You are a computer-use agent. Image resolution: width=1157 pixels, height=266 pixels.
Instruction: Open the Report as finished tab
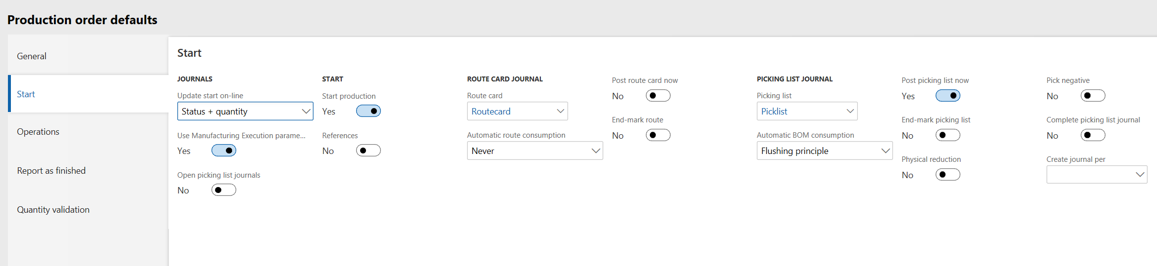point(52,171)
